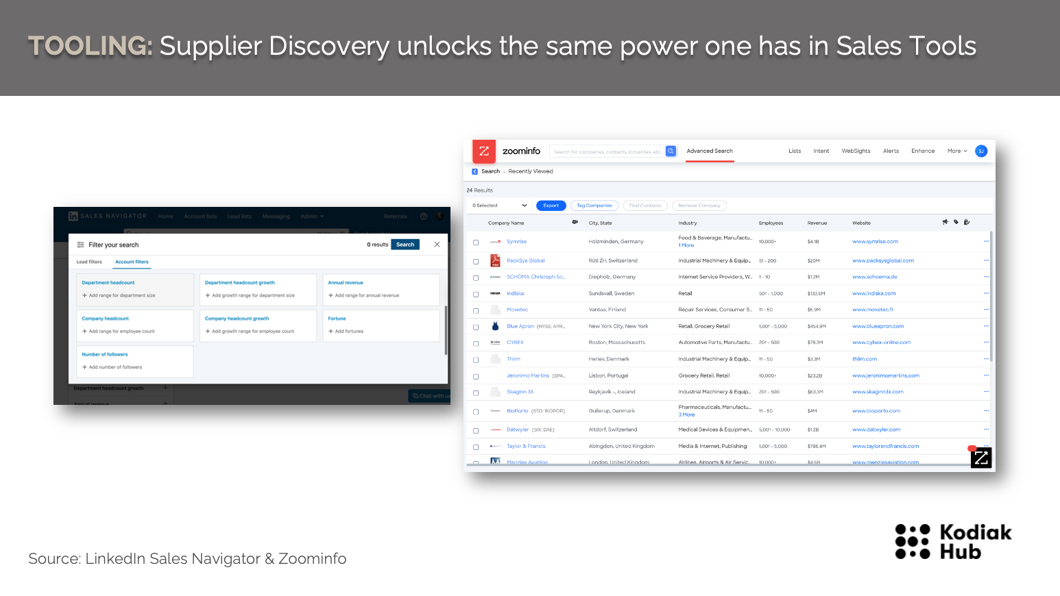Check the SCHÖMA Christoph row checkbox
Image resolution: width=1060 pixels, height=596 pixels.
(476, 278)
